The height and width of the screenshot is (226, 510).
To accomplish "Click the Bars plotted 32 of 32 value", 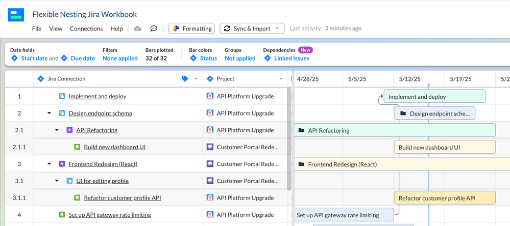I will coord(156,59).
